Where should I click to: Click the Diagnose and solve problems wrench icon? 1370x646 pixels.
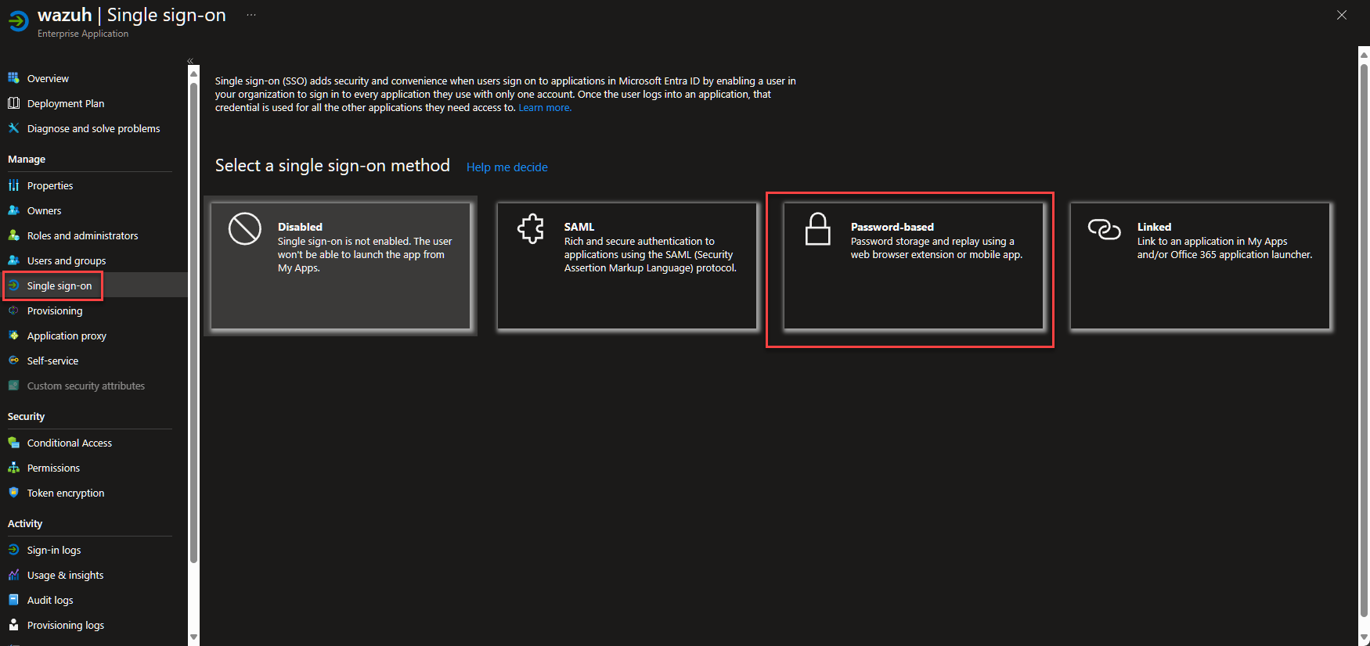tap(13, 128)
